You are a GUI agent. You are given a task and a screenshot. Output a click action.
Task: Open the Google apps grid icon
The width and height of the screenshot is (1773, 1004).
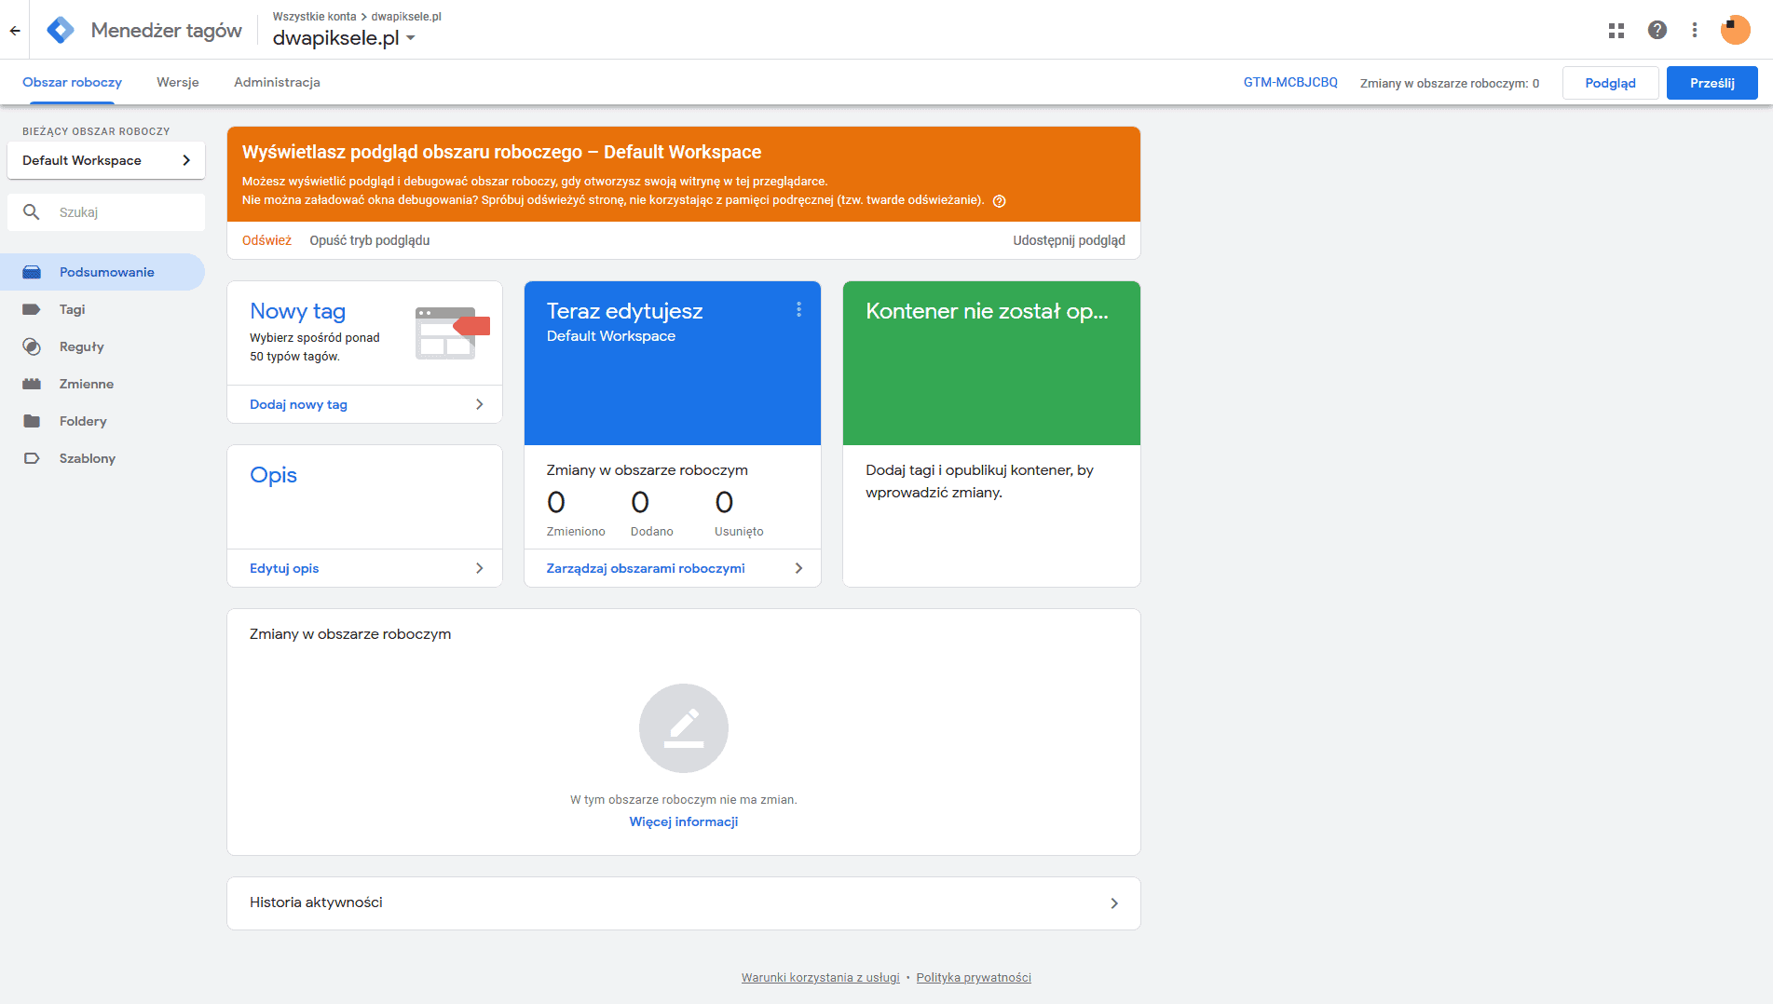coord(1616,31)
